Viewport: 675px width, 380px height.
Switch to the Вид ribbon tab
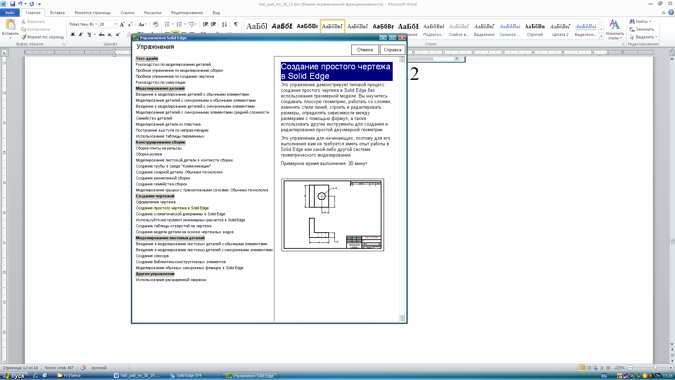(x=216, y=13)
